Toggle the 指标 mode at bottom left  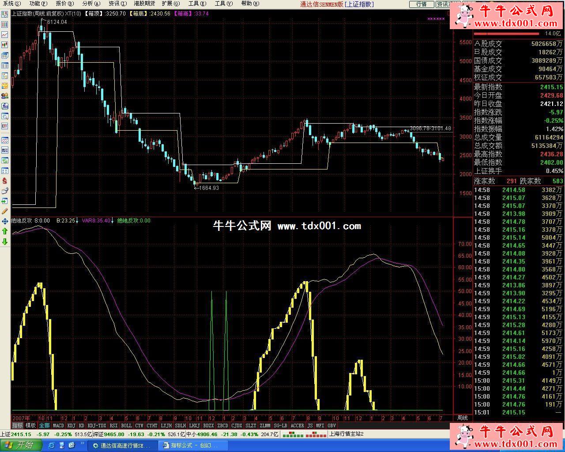[17, 426]
